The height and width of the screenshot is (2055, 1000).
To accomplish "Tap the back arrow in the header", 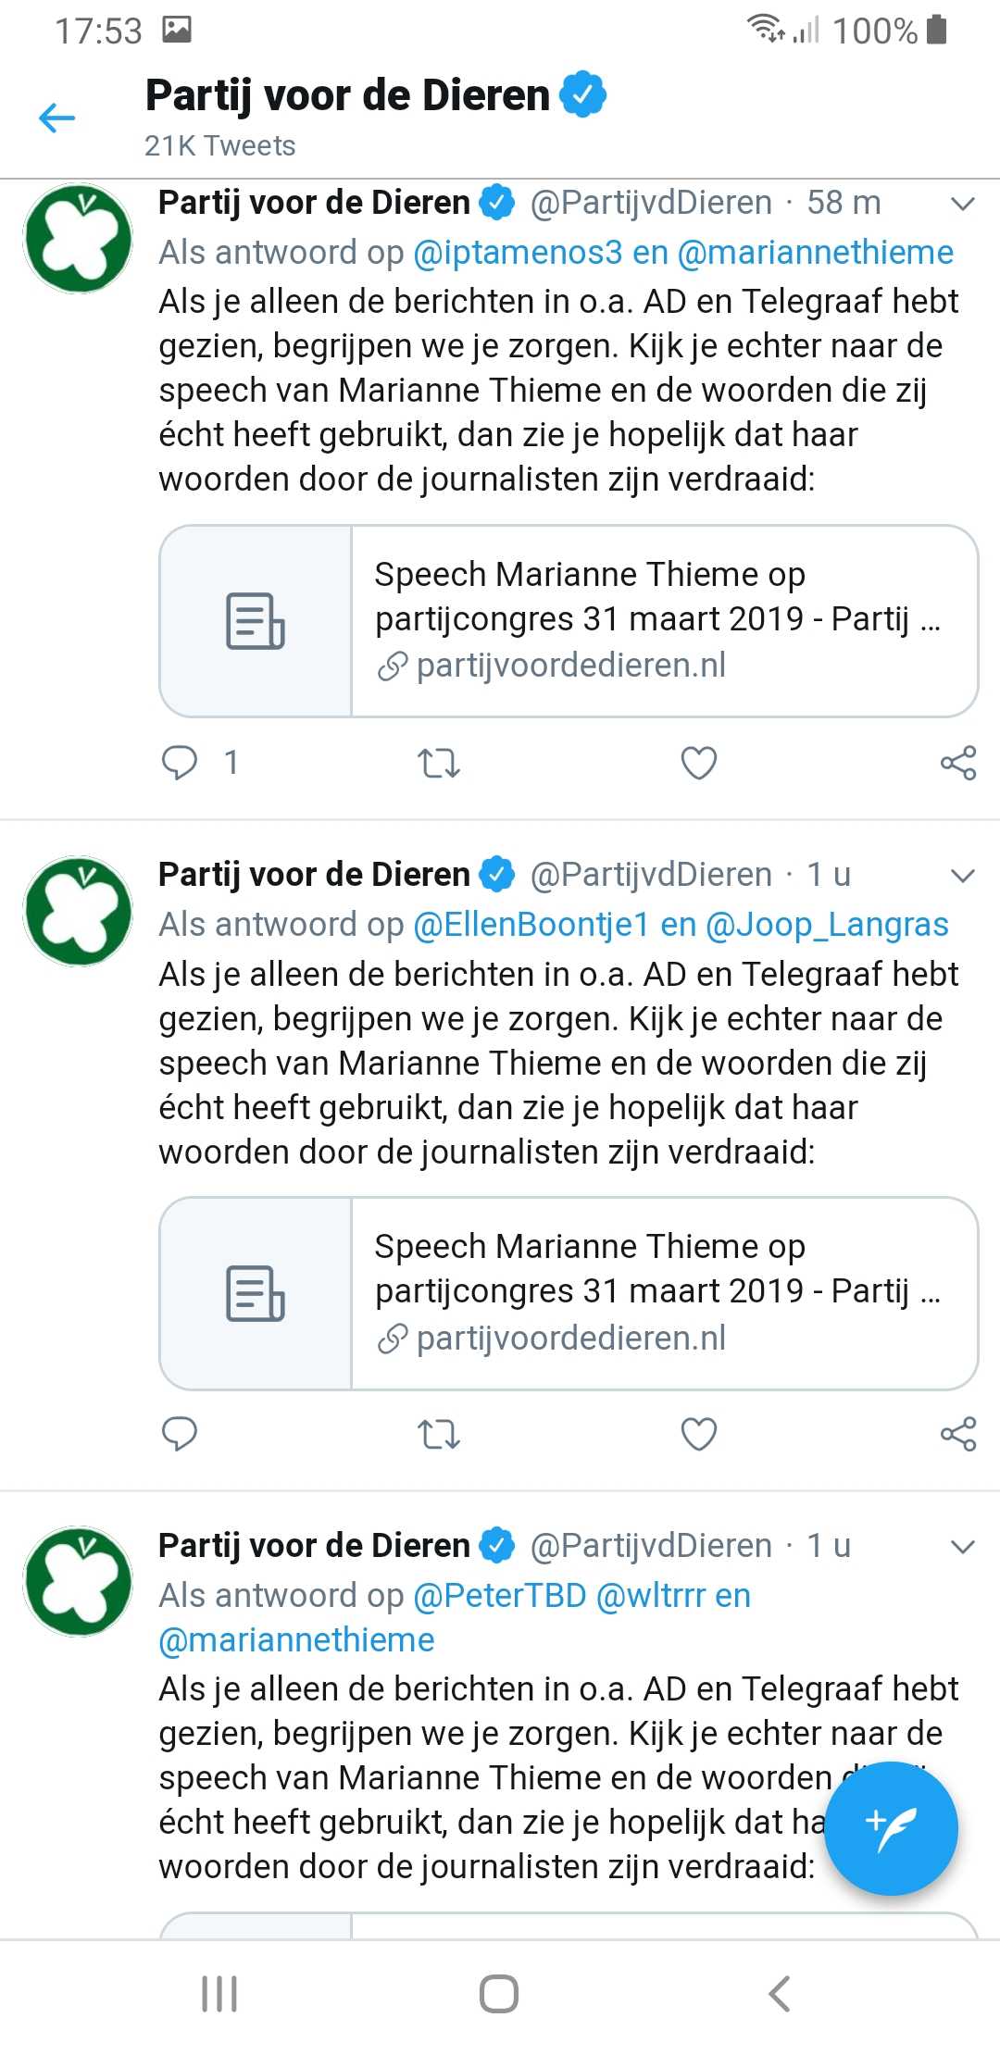I will pos(56,118).
